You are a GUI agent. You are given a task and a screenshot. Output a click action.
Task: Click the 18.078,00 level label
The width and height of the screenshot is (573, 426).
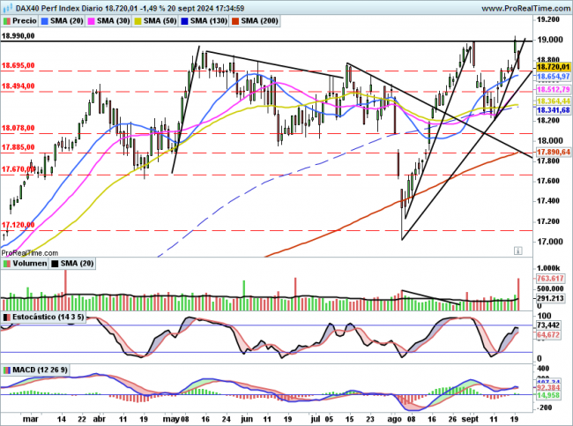[18, 128]
